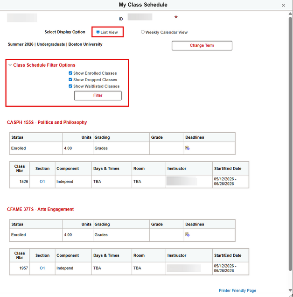
Task: Click Grades grading cell for Arts Engagement
Action: click(121, 235)
